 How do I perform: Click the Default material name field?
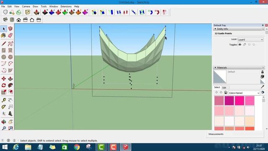[243, 72]
